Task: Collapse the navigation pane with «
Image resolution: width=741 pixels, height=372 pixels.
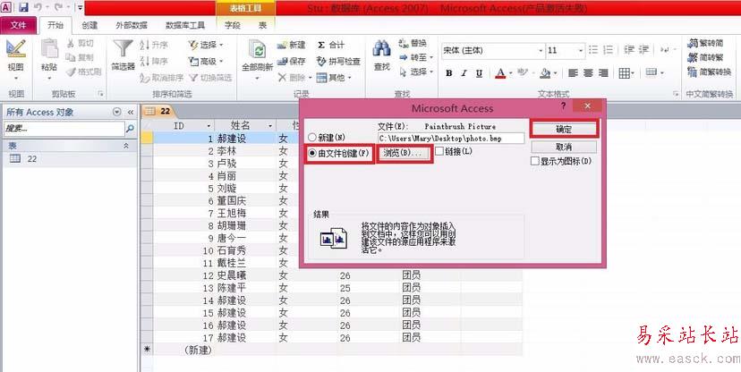Action: [131, 113]
